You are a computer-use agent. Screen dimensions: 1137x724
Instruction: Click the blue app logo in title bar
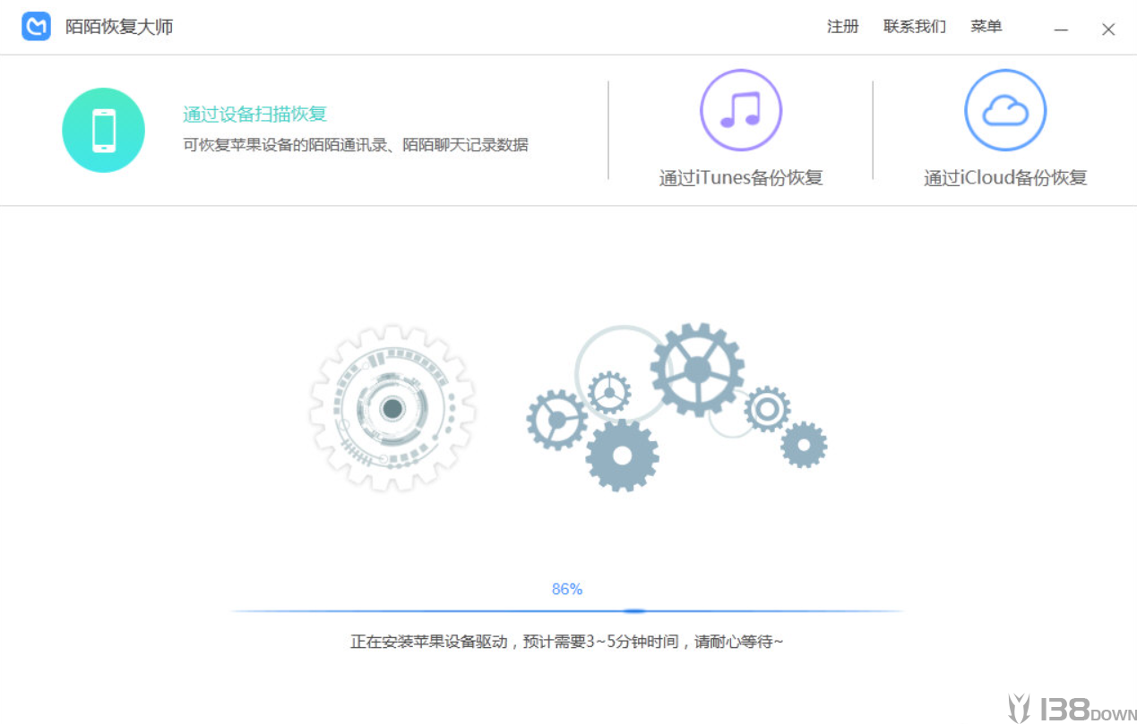pos(37,27)
